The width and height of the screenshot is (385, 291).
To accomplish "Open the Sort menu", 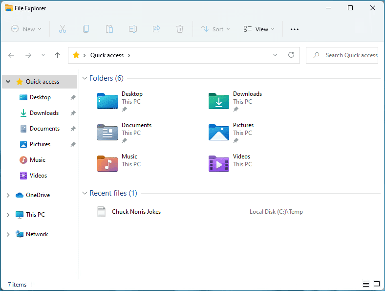I will click(215, 29).
